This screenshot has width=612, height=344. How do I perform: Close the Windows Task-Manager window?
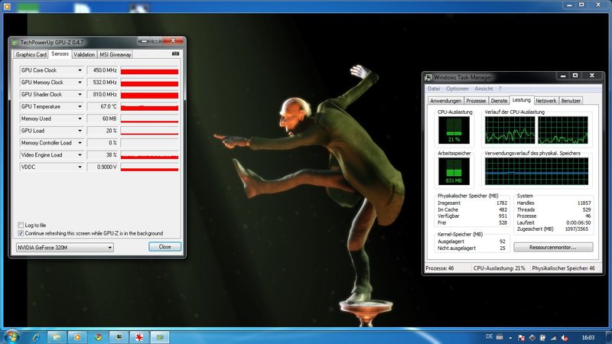591,76
